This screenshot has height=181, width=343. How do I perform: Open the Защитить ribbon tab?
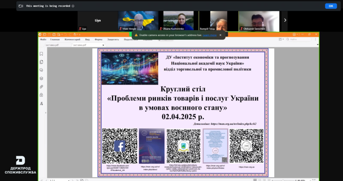113,39
